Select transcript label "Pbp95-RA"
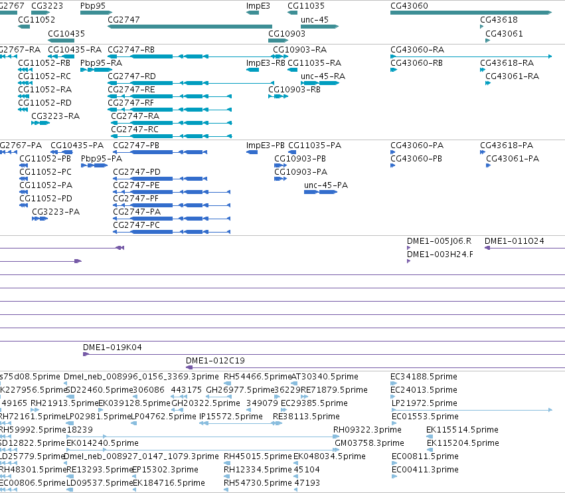565x493 pixels. (x=102, y=62)
